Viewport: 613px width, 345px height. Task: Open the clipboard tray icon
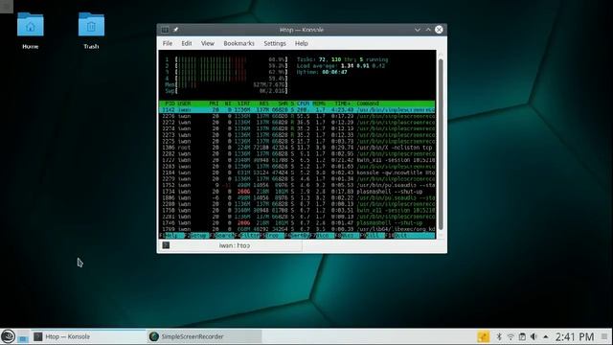[x=522, y=336]
